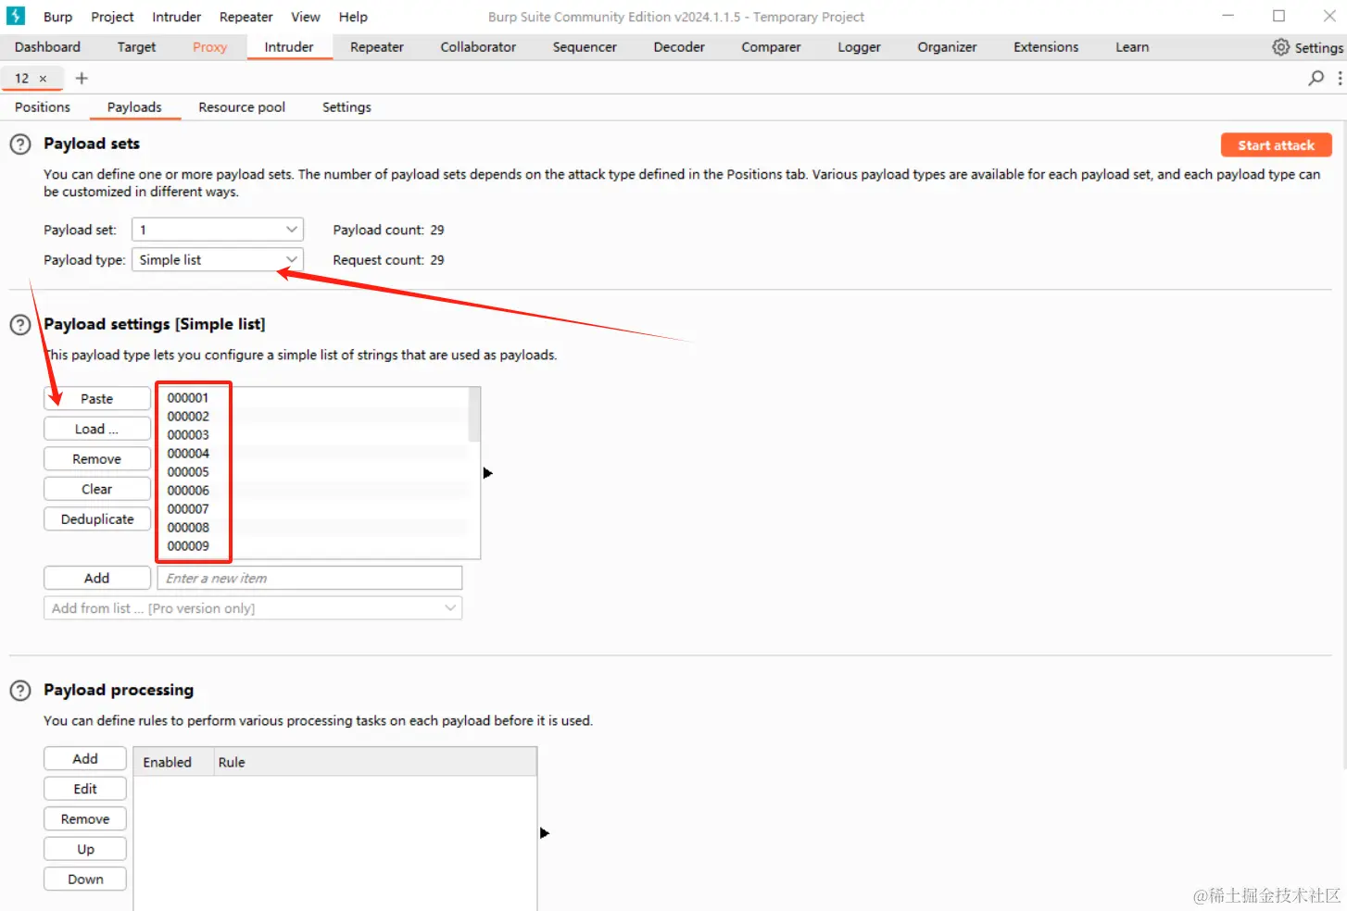Open the Intruder menu
Screen dimensions: 1347x911
pos(177,17)
